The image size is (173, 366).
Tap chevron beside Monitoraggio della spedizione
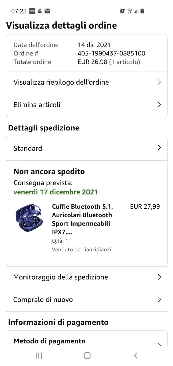(x=159, y=277)
